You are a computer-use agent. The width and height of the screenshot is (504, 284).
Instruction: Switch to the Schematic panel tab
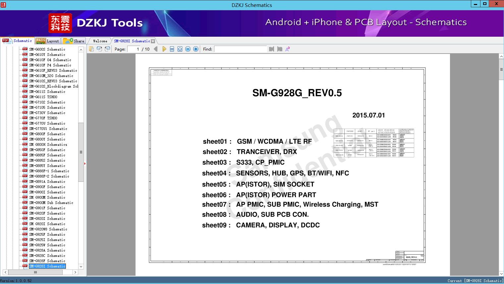17,41
